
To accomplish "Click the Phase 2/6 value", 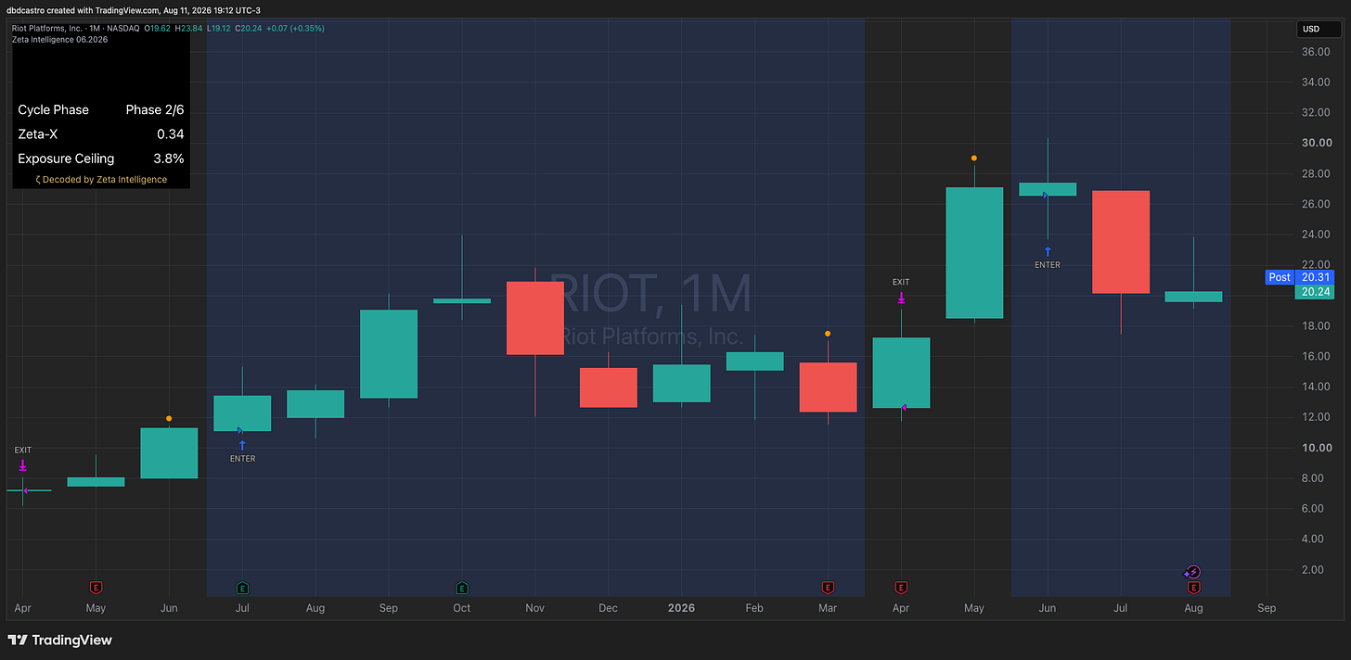I will click(155, 109).
